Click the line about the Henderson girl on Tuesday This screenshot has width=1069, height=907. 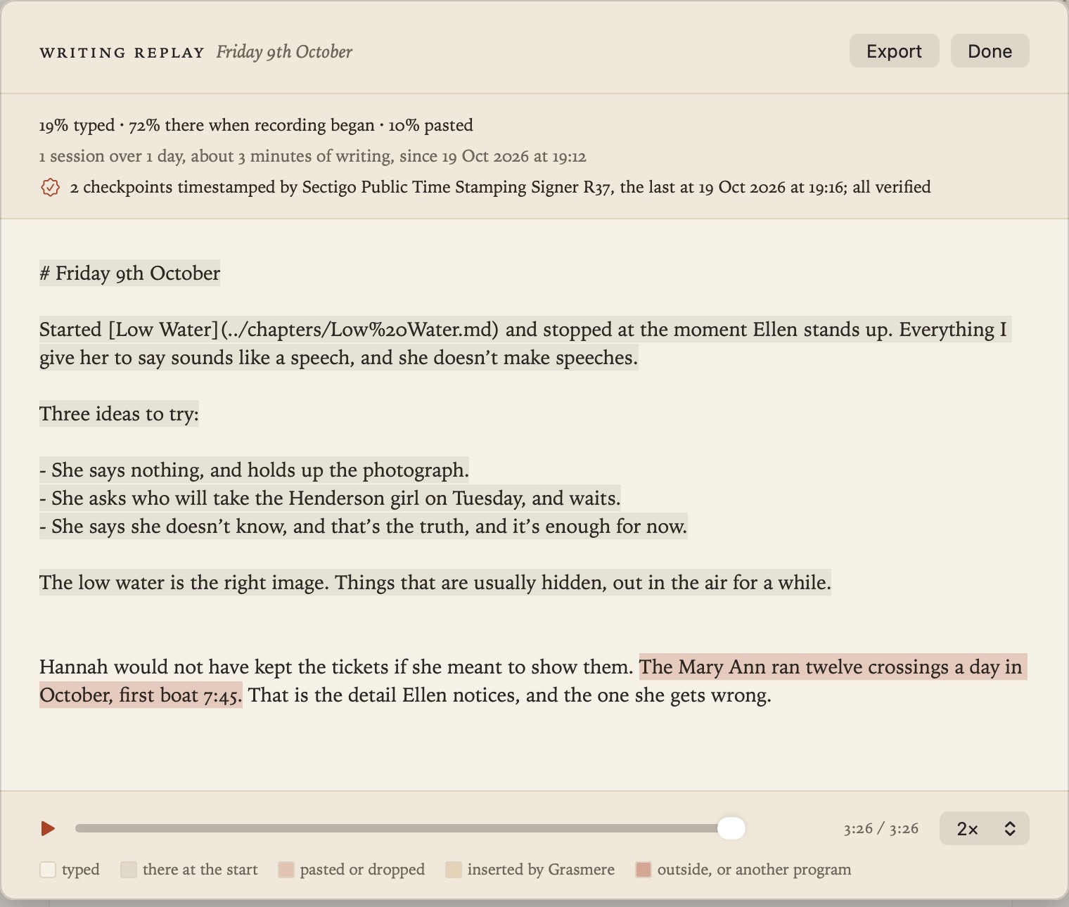point(330,498)
